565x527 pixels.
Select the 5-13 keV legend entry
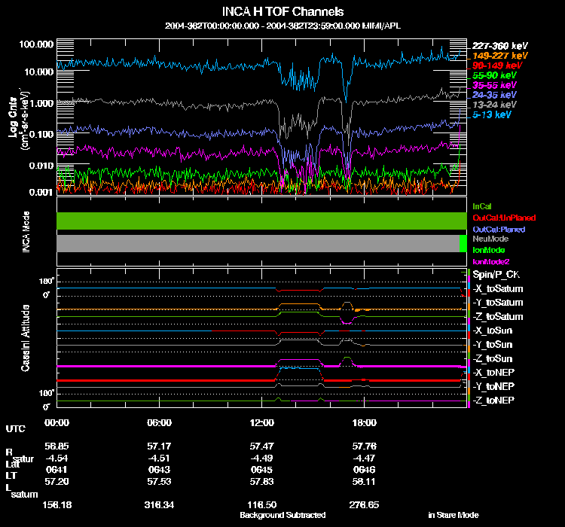493,115
